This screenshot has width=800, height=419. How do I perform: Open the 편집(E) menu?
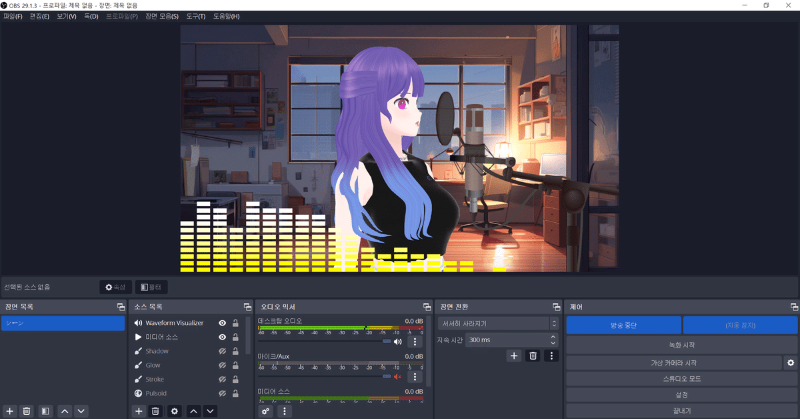(x=39, y=16)
